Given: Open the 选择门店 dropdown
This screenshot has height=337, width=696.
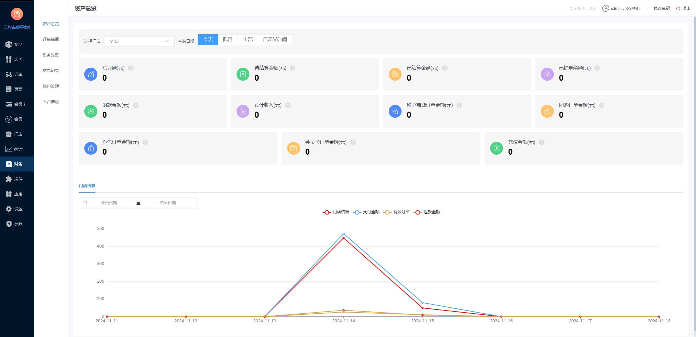Looking at the screenshot, I should pyautogui.click(x=139, y=41).
